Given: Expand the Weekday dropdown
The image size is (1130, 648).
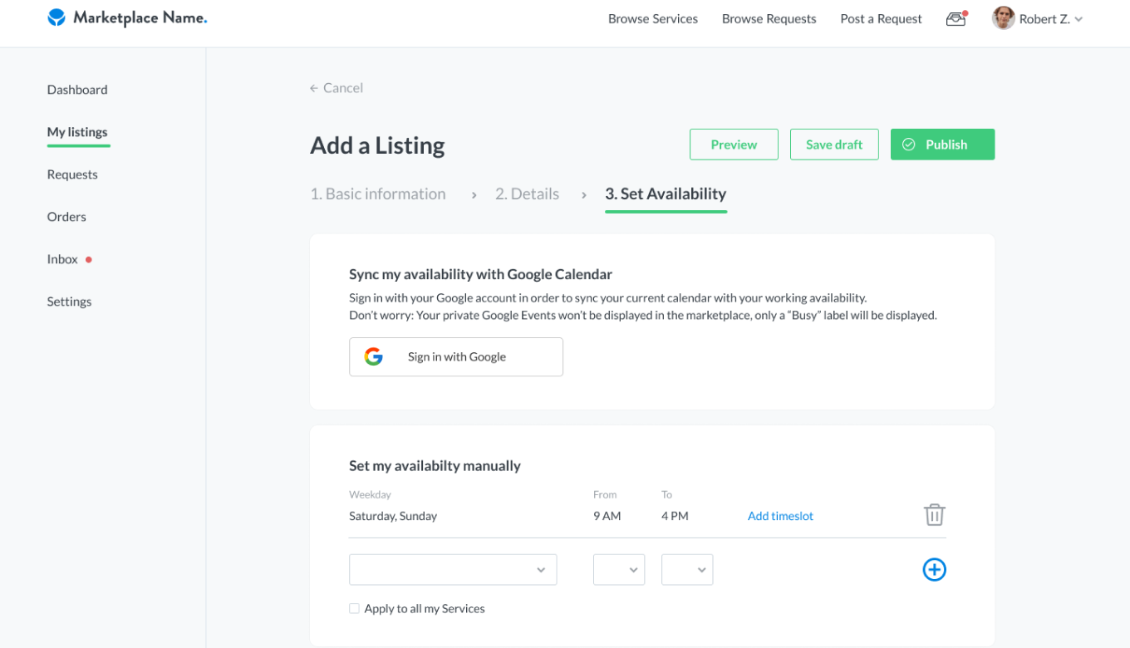Looking at the screenshot, I should pyautogui.click(x=453, y=570).
